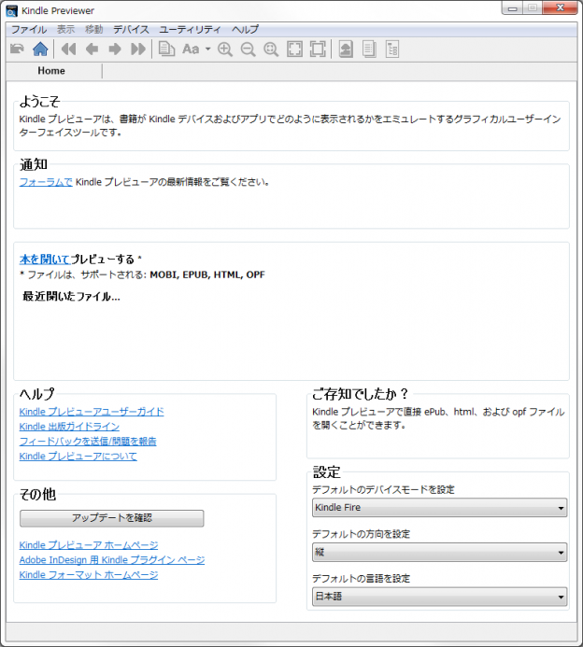Click the page text view icon
583x647 pixels.
[369, 49]
